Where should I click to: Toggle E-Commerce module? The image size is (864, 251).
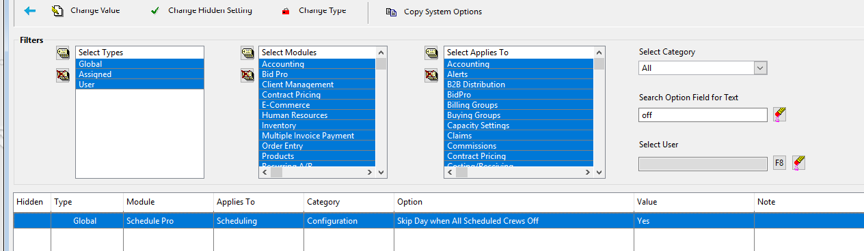click(317, 105)
